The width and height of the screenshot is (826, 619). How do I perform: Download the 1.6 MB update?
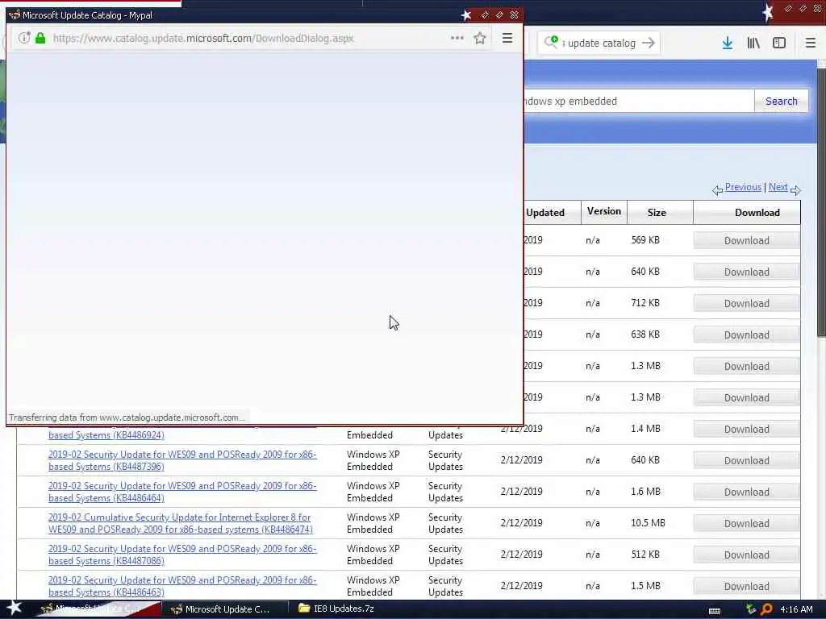(x=746, y=492)
